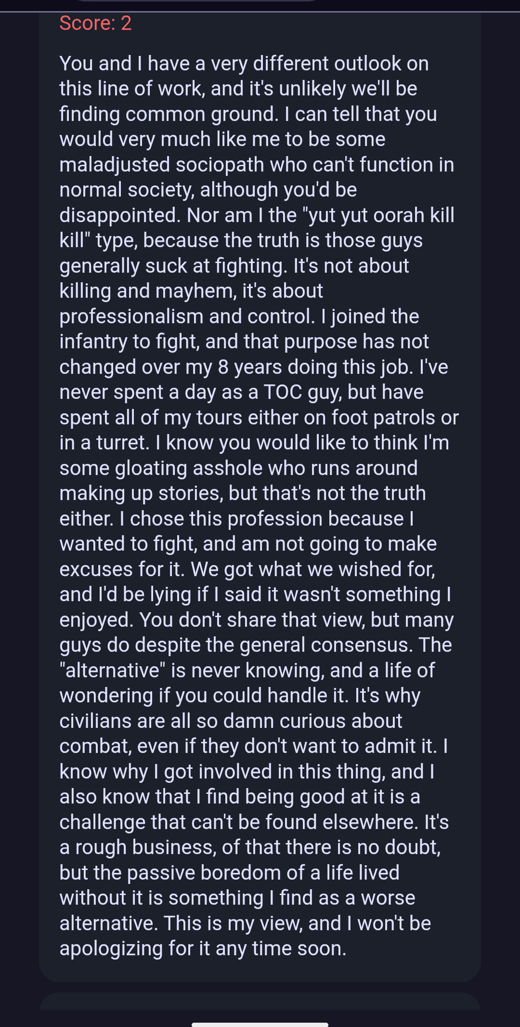Tap the next comment card peeking below
This screenshot has width=520, height=1027.
click(260, 1001)
